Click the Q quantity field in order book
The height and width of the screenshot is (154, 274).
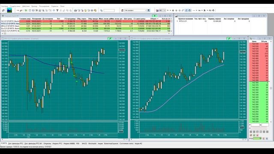[265, 125]
